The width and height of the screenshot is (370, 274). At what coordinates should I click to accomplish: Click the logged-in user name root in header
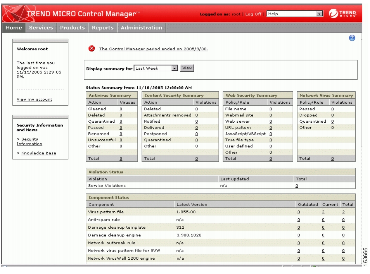point(236,14)
